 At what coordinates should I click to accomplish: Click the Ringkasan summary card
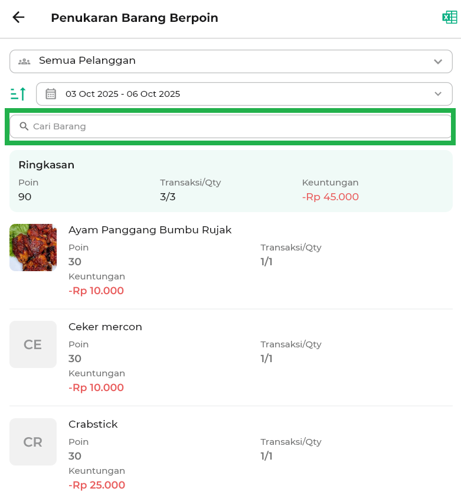[x=231, y=180]
